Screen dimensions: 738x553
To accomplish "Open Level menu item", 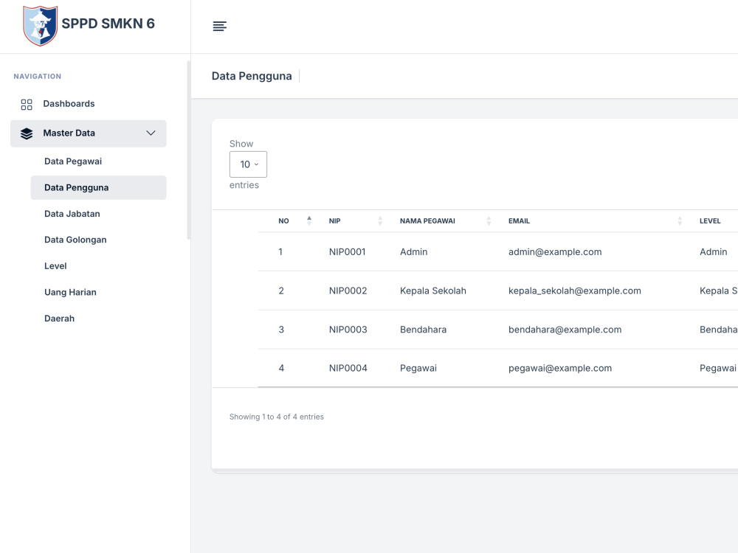I will pyautogui.click(x=55, y=266).
